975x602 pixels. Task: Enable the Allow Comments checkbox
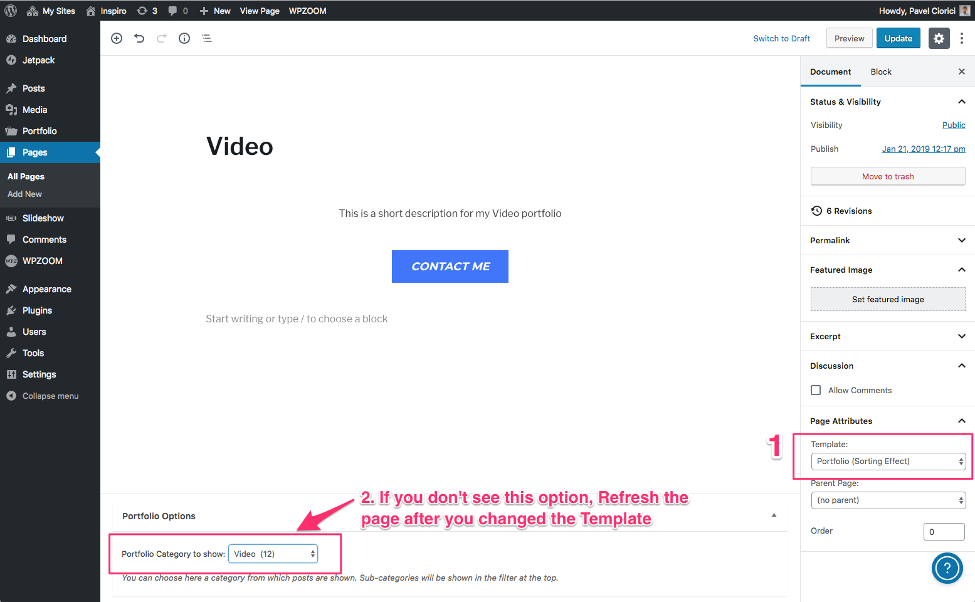[816, 390]
